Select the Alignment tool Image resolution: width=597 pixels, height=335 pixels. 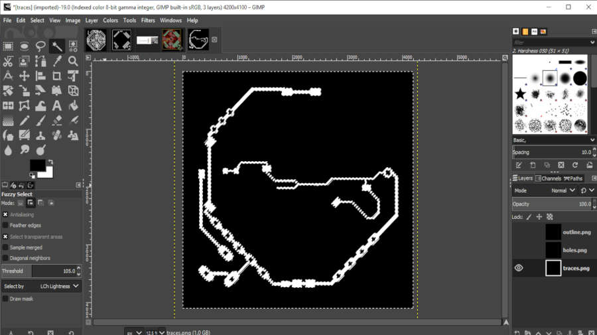[x=40, y=76]
